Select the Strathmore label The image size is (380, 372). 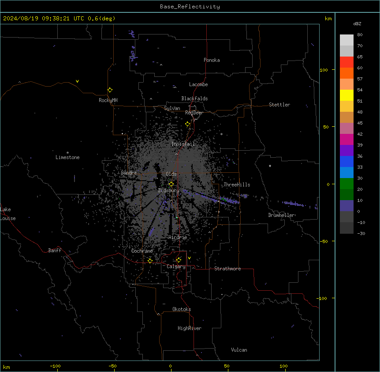pyautogui.click(x=227, y=269)
